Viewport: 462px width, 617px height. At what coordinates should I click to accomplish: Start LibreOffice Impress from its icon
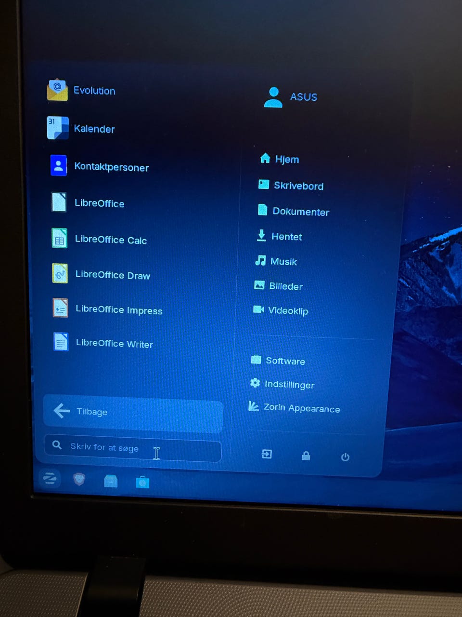pyautogui.click(x=61, y=308)
